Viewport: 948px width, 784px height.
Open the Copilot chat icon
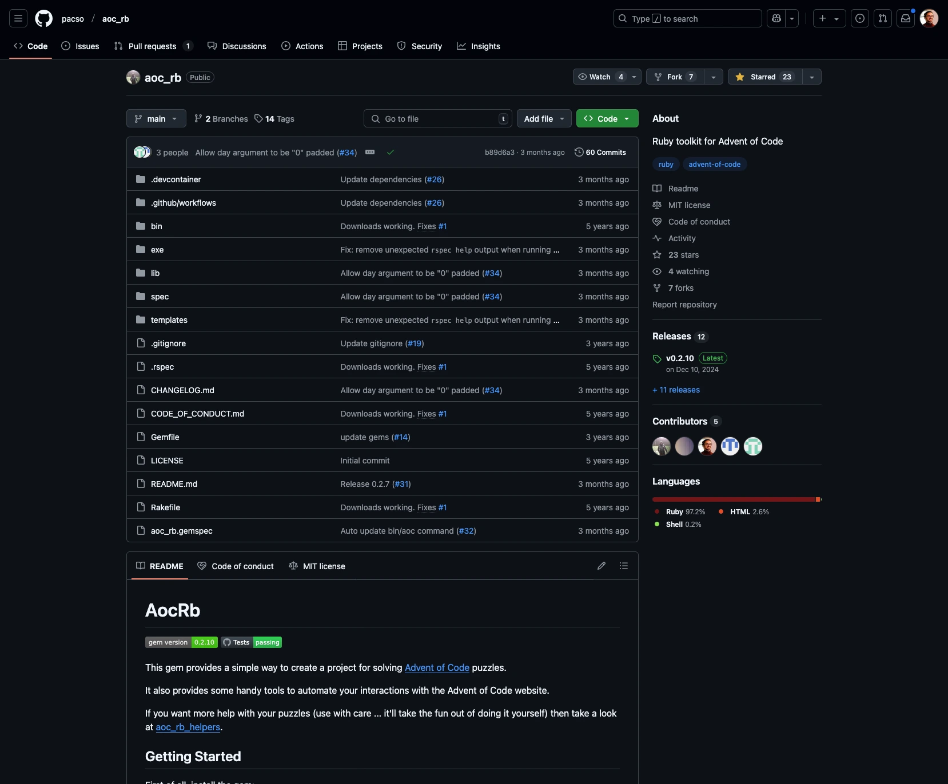776,19
